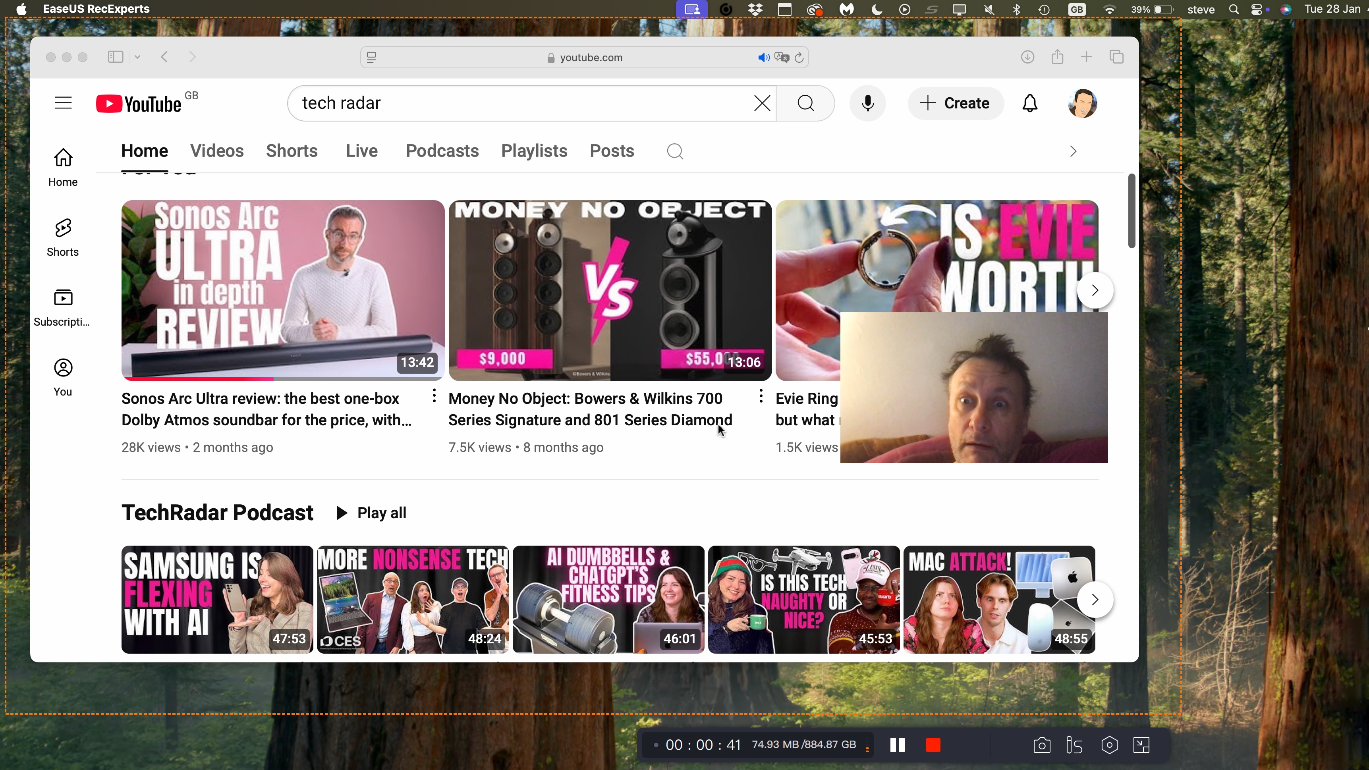The image size is (1369, 770).
Task: Click the page vertical scrollbar thumb
Action: (1132, 210)
